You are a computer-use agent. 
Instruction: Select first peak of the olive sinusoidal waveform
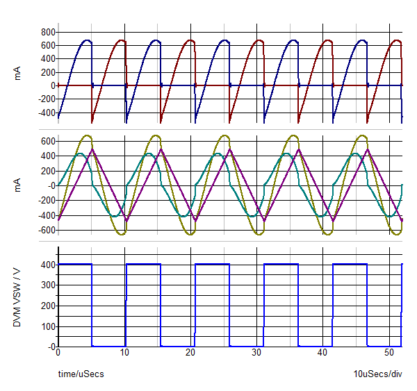tap(88, 135)
